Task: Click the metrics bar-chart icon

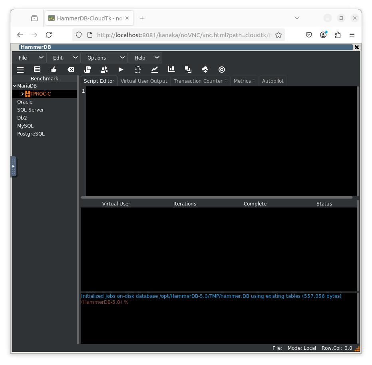Action: click(171, 69)
